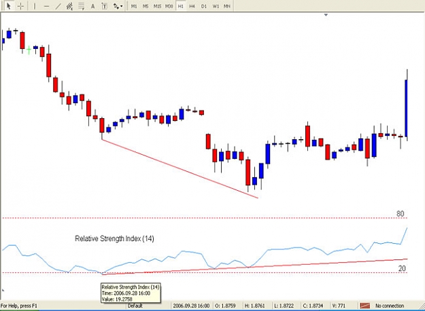Switch chart to W1 weekly timeframe

pyautogui.click(x=216, y=6)
